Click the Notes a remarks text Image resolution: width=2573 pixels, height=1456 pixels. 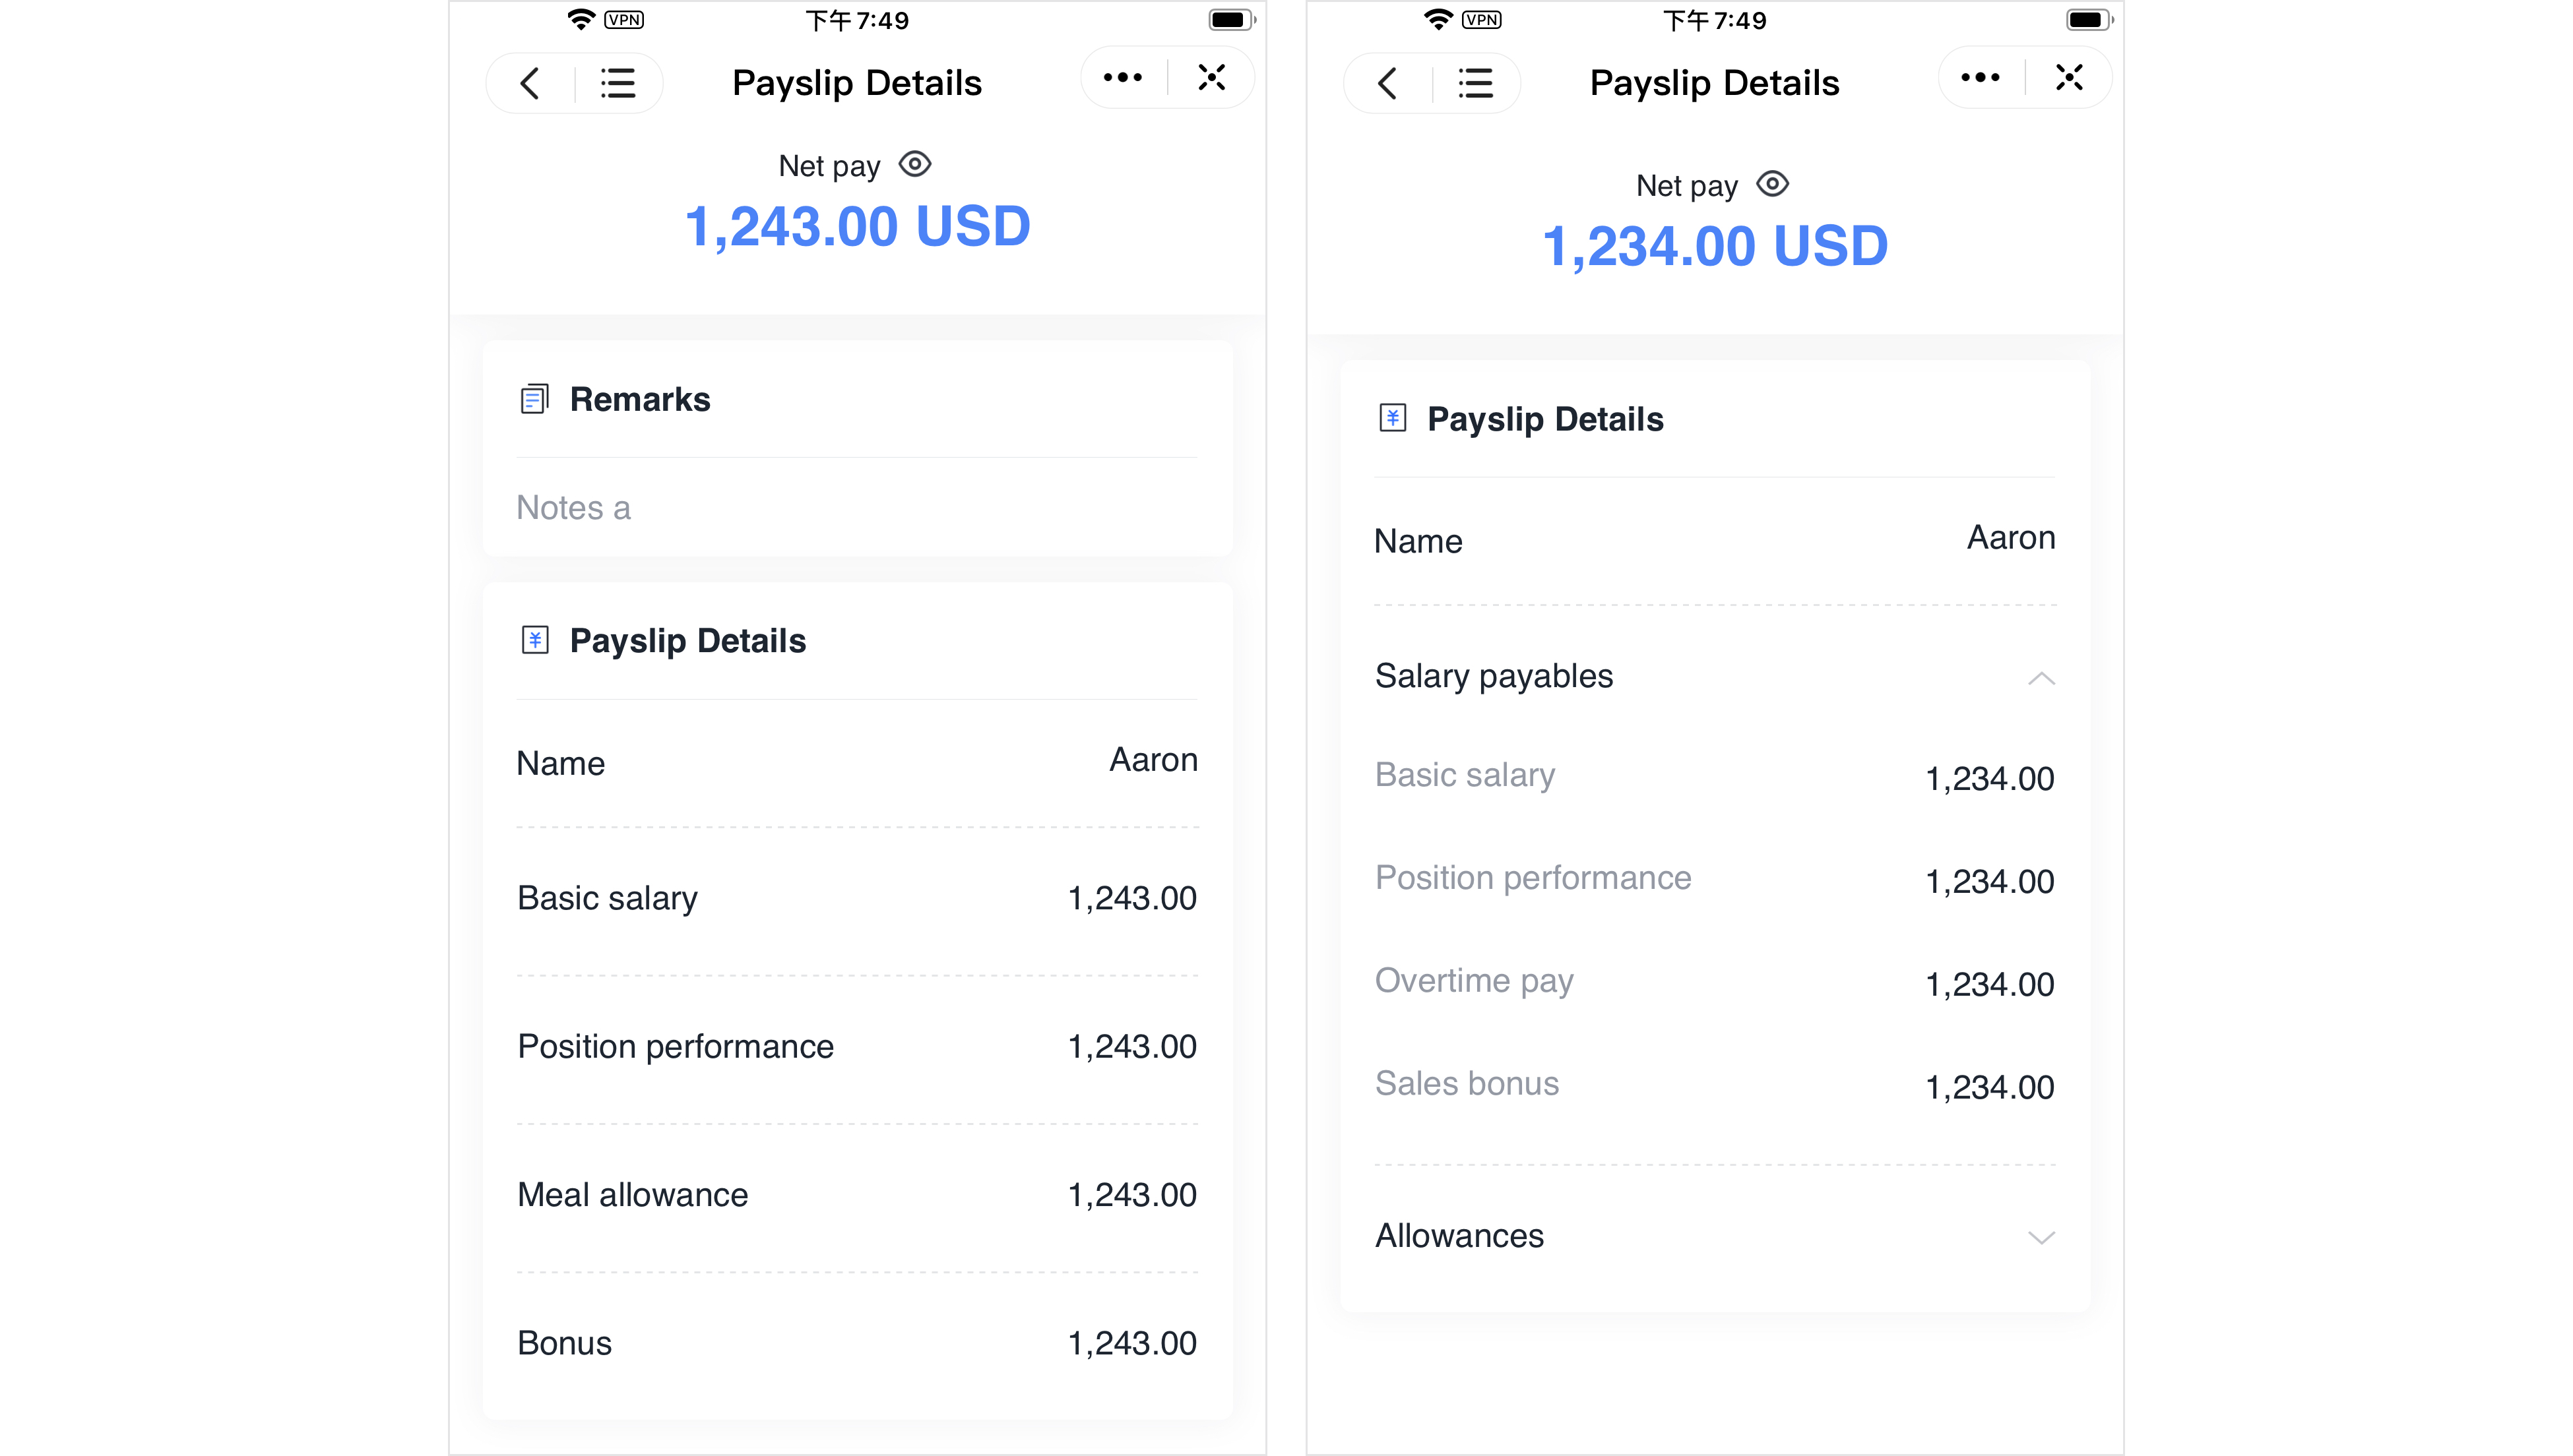[x=573, y=508]
